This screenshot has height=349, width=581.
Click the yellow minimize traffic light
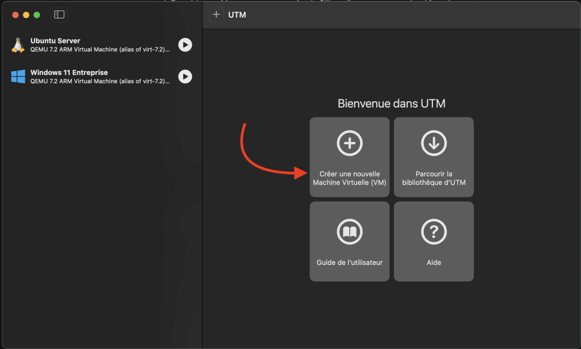coord(26,15)
